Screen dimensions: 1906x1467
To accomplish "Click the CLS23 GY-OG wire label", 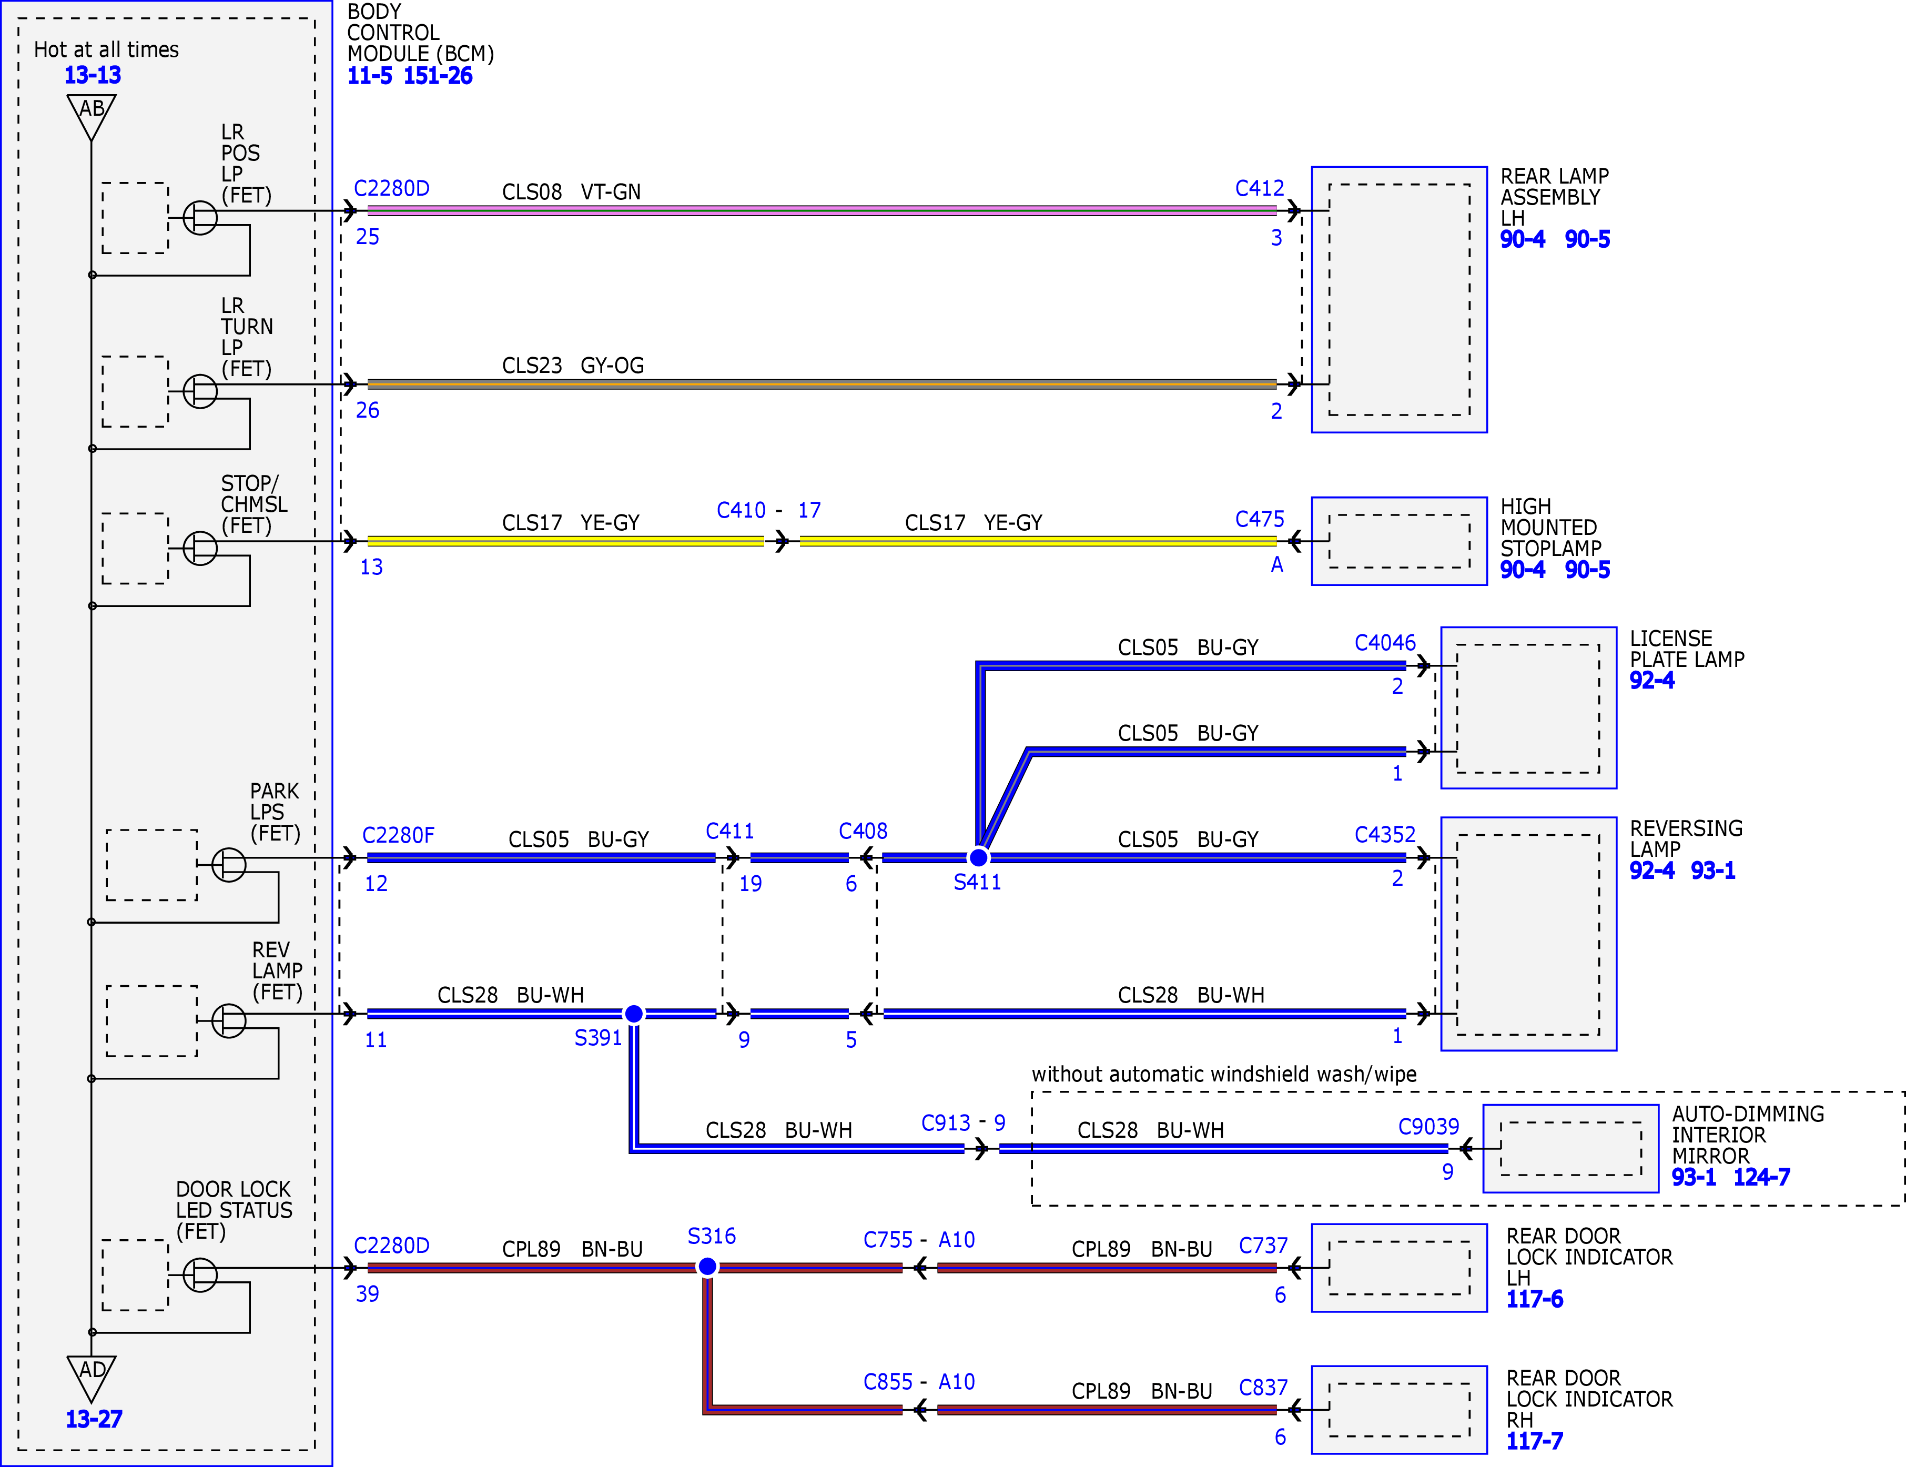I will 573,366.
